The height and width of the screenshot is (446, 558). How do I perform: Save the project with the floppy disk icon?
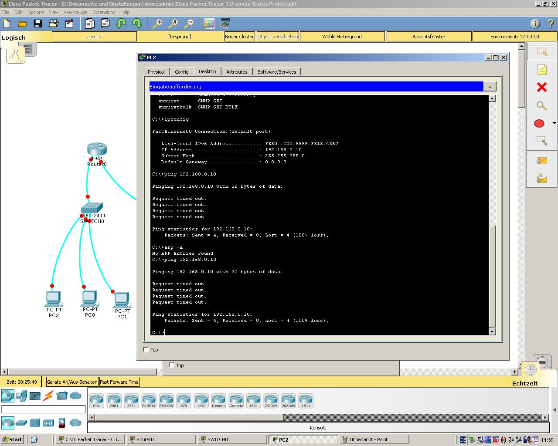pos(38,24)
